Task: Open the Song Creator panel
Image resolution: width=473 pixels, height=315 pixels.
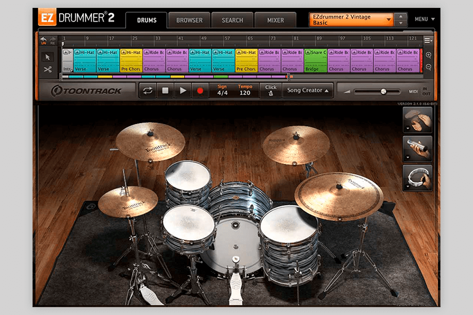Action: tap(307, 90)
